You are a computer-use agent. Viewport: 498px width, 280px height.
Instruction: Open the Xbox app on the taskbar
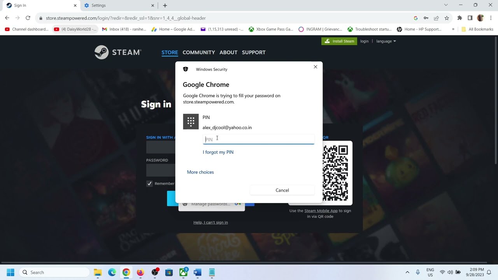pos(183,272)
